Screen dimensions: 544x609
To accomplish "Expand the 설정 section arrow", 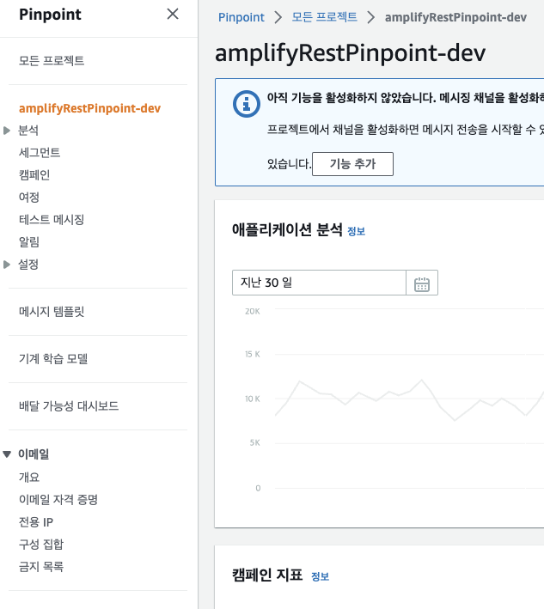I will coord(7,265).
